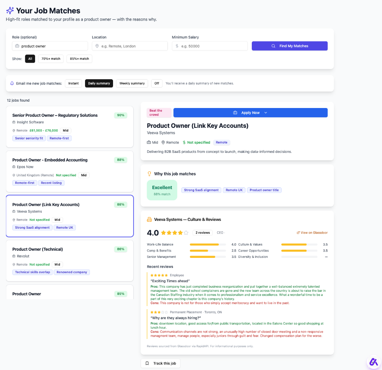Image resolution: width=382 pixels, height=370 pixels.
Task: Click the Beat the crowd badge
Action: pos(159,112)
